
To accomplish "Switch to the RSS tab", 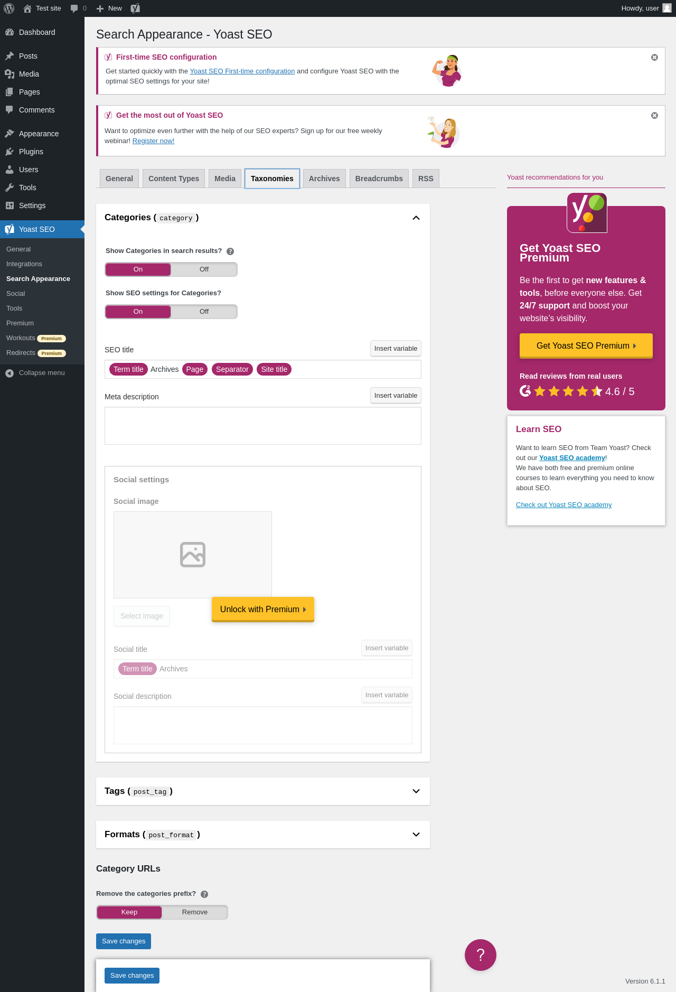I will click(x=426, y=179).
